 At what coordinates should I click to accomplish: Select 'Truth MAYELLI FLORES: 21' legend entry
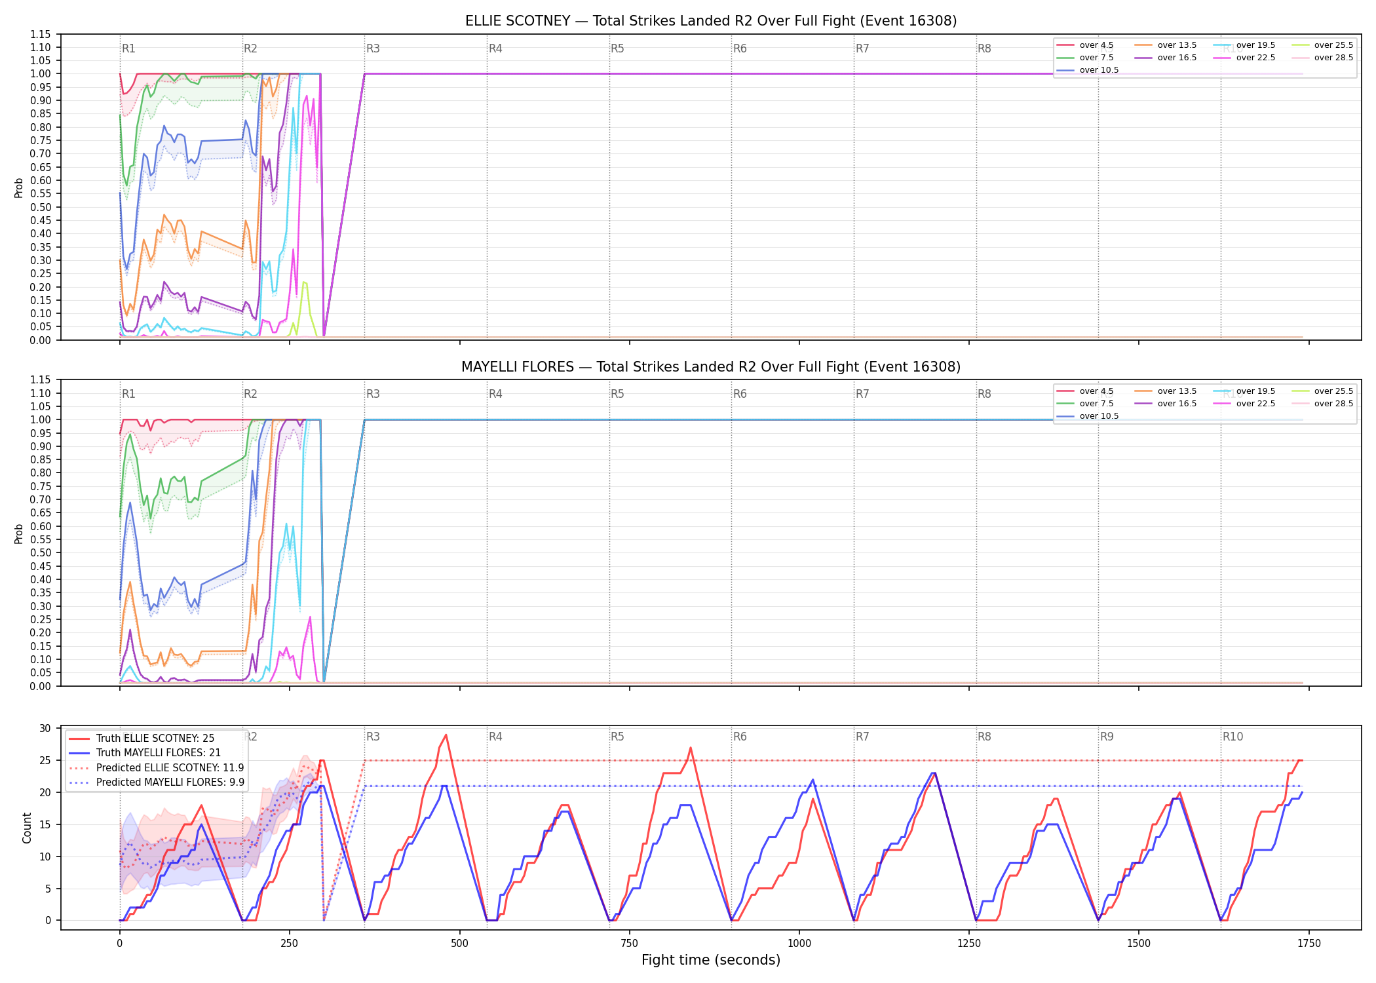point(145,753)
